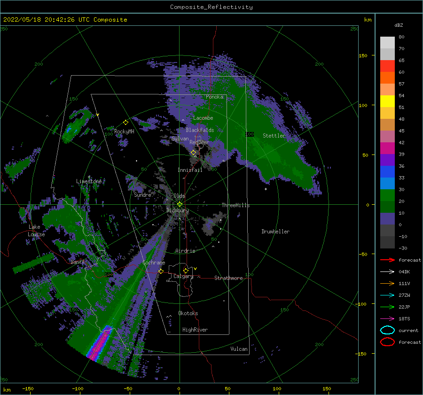
Task: Select the 30 dBZ light blue swatch
Action: click(x=387, y=183)
